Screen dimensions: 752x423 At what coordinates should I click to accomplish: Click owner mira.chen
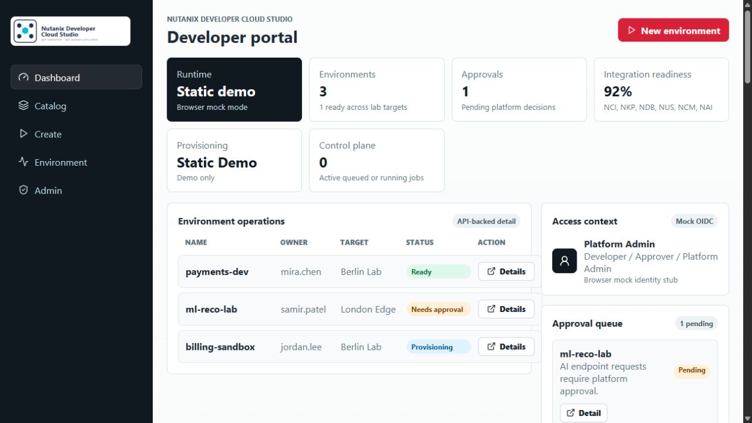tap(301, 272)
